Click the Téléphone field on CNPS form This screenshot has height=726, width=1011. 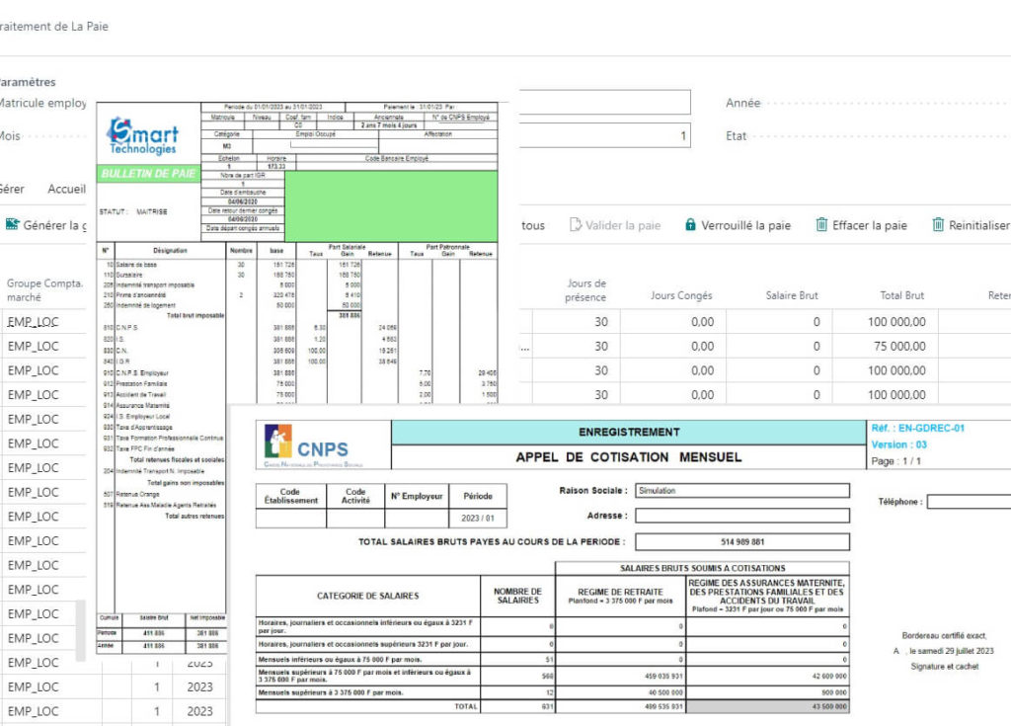point(969,502)
